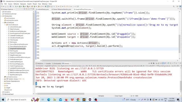
Task: Click the Run with Coverage icon
Action: [24, 7]
